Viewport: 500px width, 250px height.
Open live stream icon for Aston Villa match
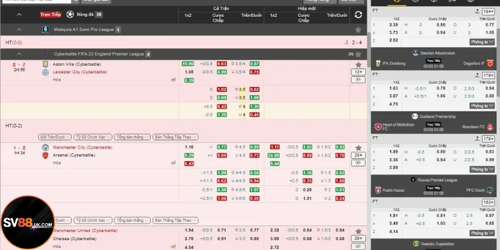click(358, 80)
